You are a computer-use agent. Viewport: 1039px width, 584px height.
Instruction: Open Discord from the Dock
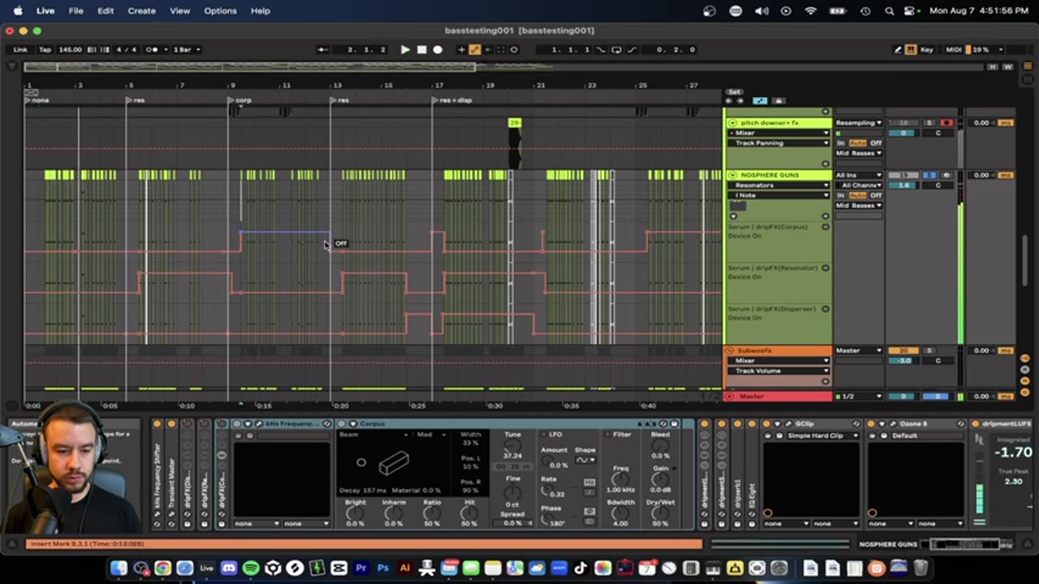click(229, 569)
